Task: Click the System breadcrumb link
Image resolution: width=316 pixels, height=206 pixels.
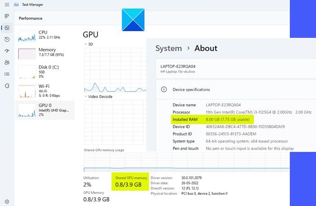Action: pyautogui.click(x=168, y=48)
